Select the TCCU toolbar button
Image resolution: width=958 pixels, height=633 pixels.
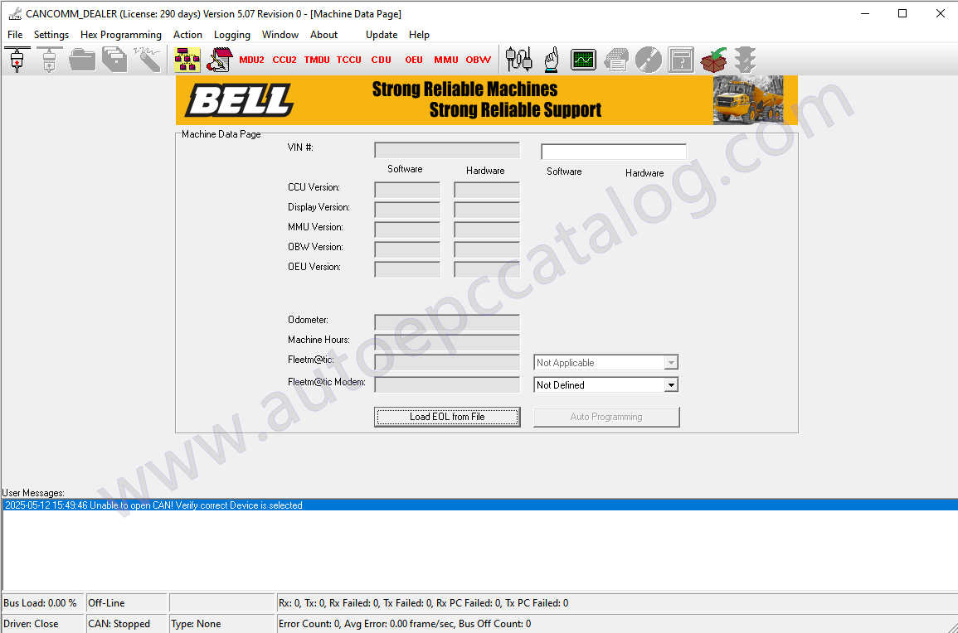pyautogui.click(x=349, y=60)
